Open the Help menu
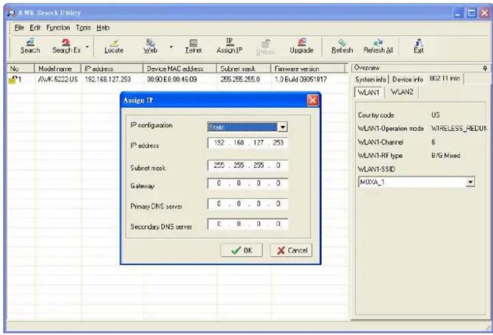The height and width of the screenshot is (335, 493). point(103,28)
